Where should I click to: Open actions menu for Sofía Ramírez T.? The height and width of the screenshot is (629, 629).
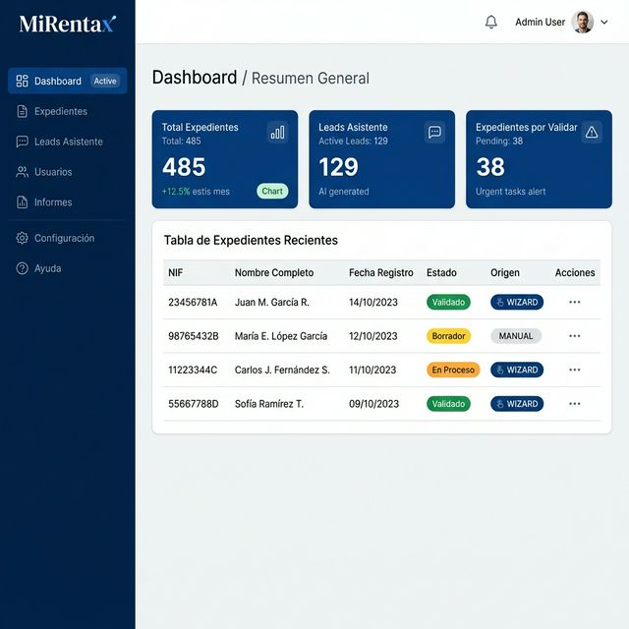(x=575, y=404)
